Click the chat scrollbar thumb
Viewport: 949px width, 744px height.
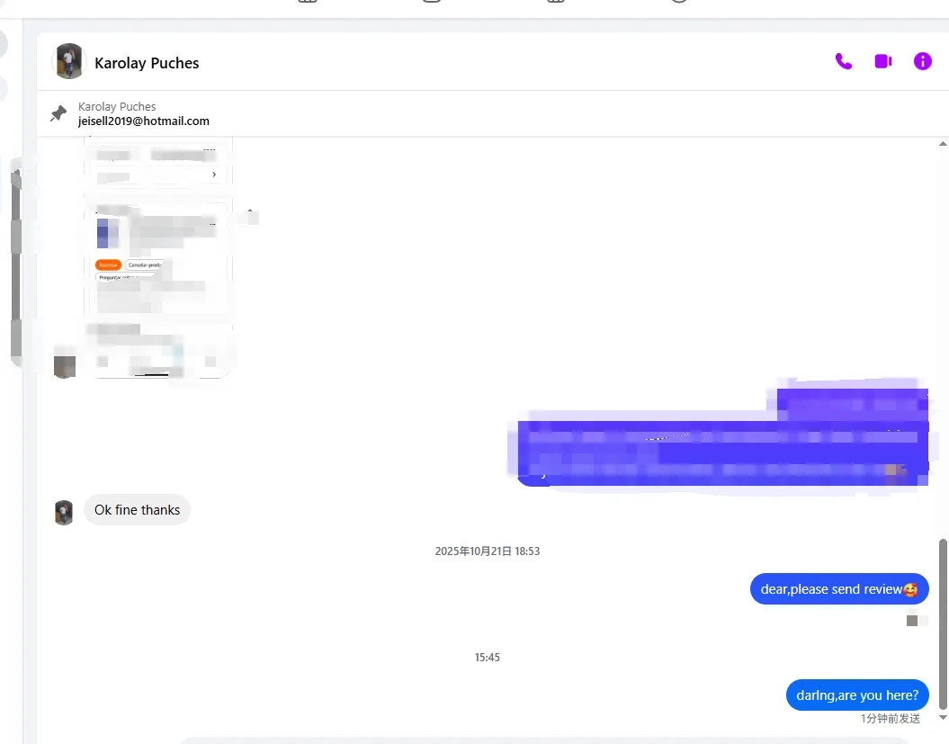tap(943, 623)
